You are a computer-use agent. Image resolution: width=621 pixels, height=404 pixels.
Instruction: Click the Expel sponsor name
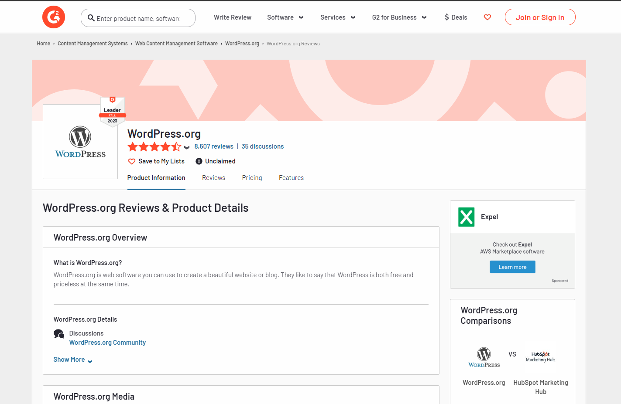[490, 217]
